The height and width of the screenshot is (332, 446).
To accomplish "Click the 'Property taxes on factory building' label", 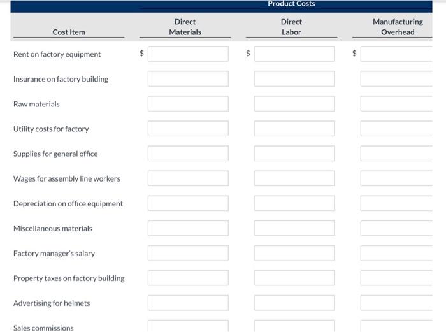I will pos(69,278).
